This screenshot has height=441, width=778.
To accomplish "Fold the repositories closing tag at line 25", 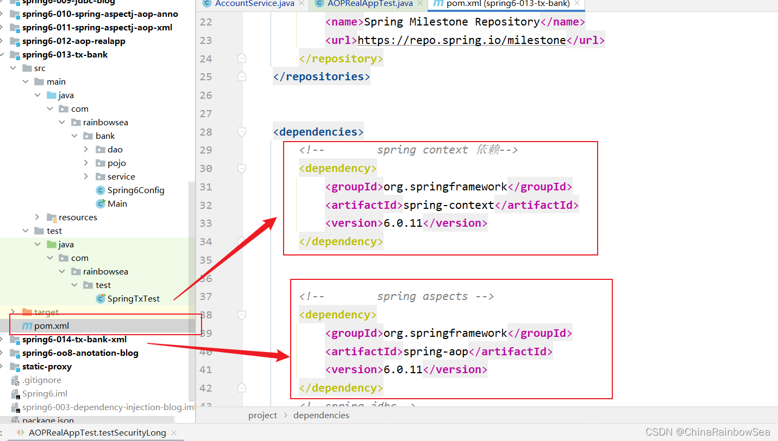I will pyautogui.click(x=242, y=76).
